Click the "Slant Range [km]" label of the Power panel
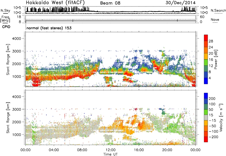Viewport: 226px width, 156px height. [x=8, y=59]
